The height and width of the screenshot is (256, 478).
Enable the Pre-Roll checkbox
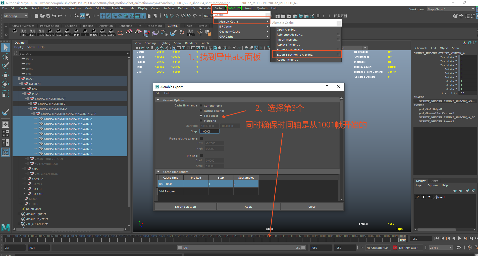pos(201,156)
